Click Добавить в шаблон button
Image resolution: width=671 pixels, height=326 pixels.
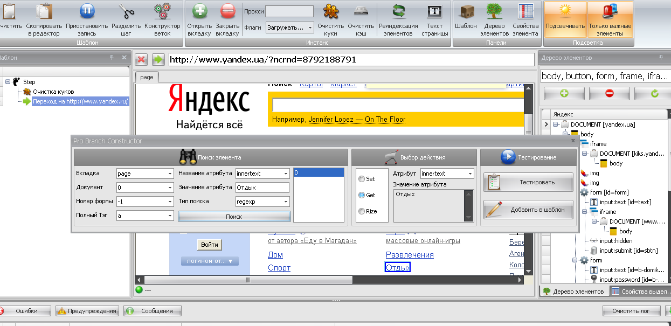[528, 209]
